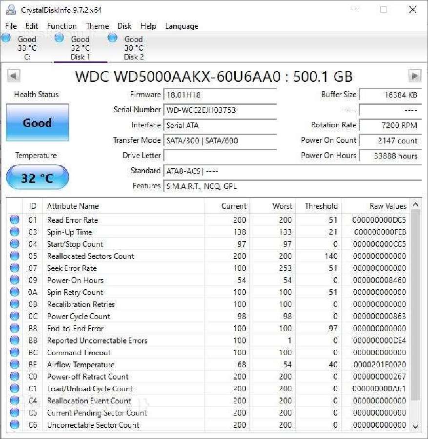Open the Theme menu
This screenshot has height=439, width=428.
pos(97,26)
